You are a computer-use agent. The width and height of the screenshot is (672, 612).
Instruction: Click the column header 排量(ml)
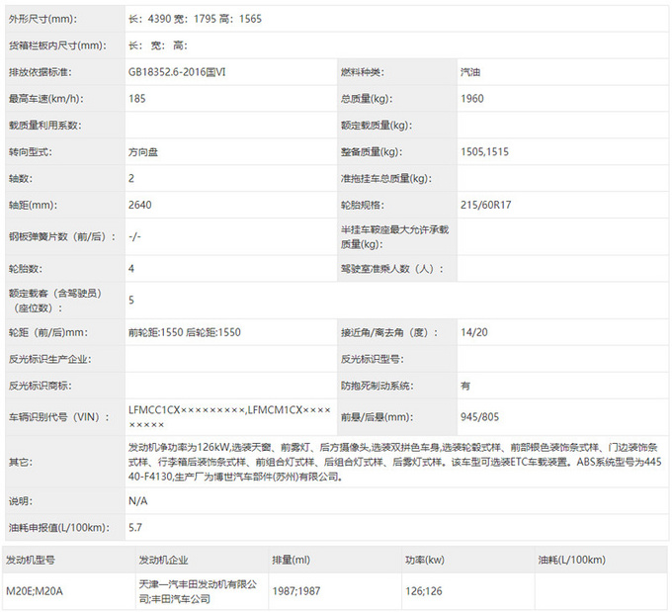(291, 560)
